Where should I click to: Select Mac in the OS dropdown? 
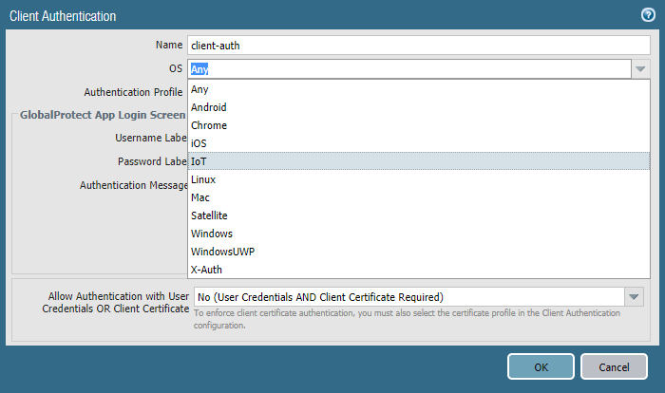pyautogui.click(x=201, y=197)
